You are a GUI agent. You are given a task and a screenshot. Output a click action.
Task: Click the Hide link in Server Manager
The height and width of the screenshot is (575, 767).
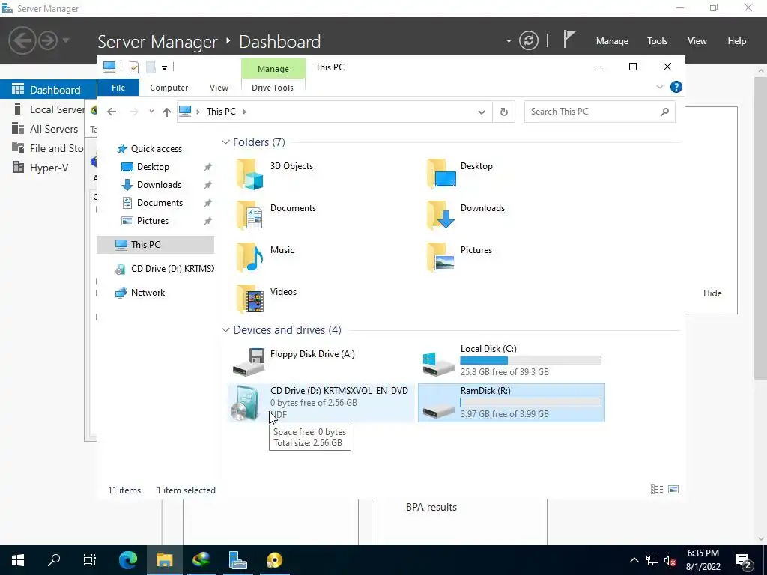[x=712, y=293]
